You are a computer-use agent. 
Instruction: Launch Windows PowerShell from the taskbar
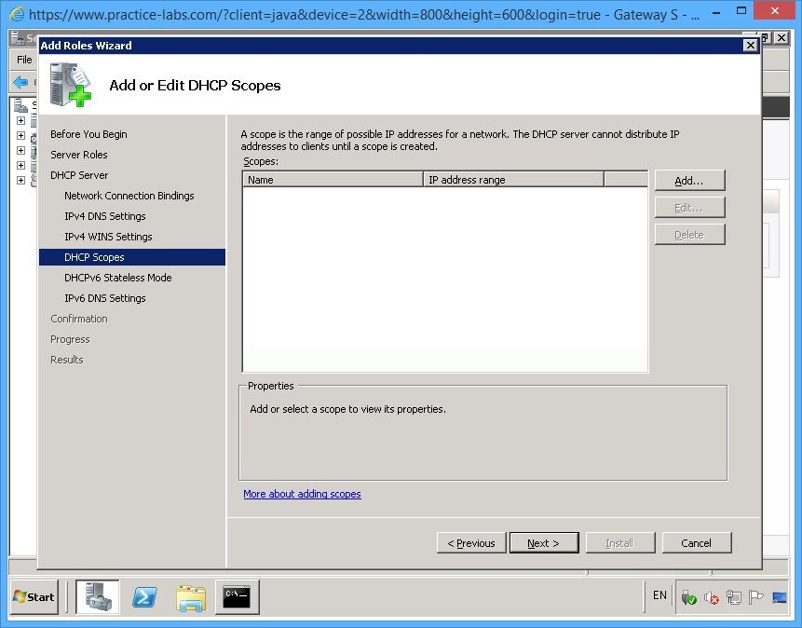(x=144, y=596)
